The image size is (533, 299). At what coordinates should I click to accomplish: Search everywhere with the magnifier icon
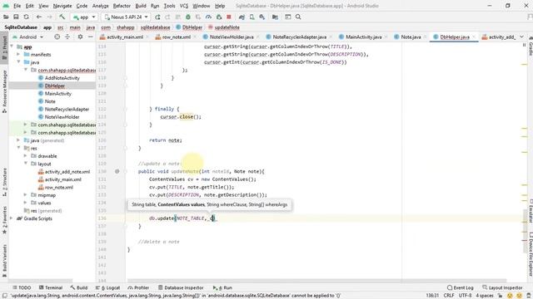pos(298,17)
